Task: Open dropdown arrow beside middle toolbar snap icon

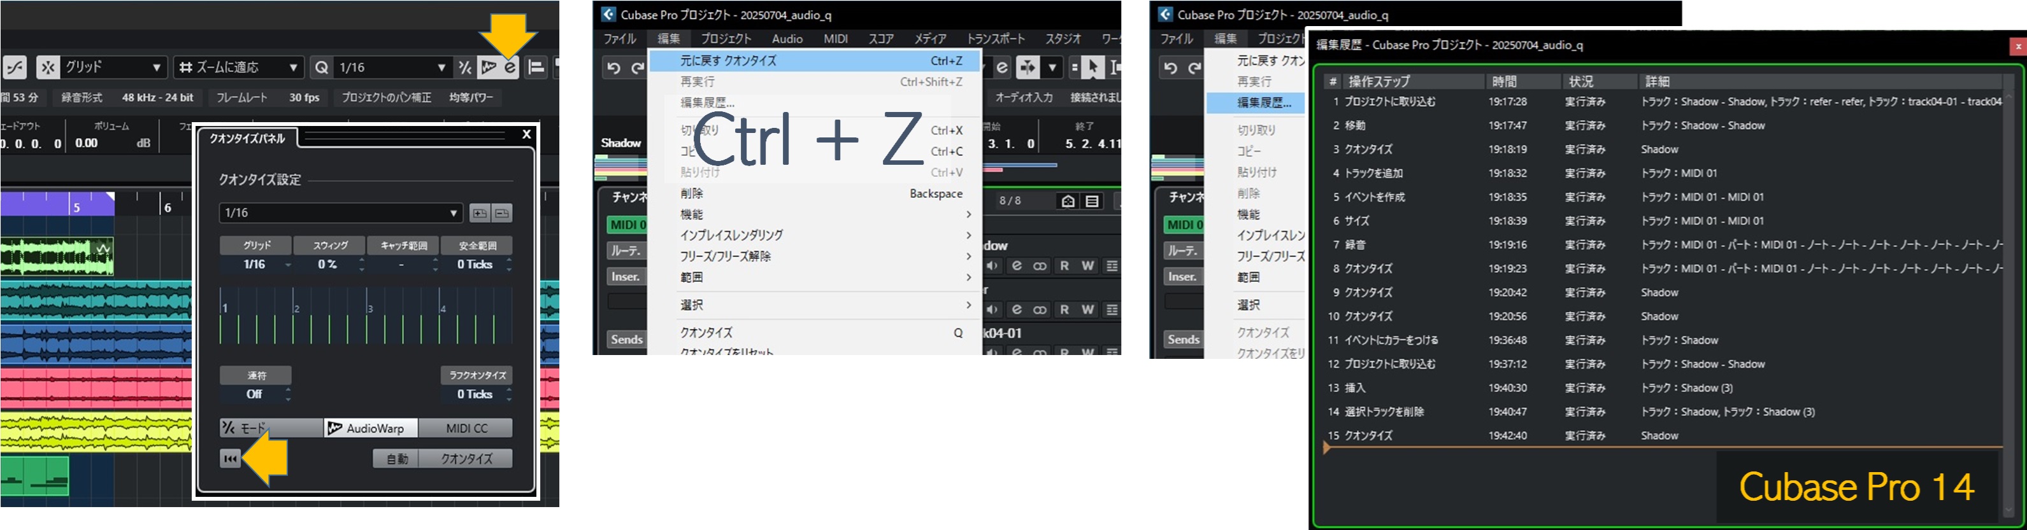Action: [1052, 67]
